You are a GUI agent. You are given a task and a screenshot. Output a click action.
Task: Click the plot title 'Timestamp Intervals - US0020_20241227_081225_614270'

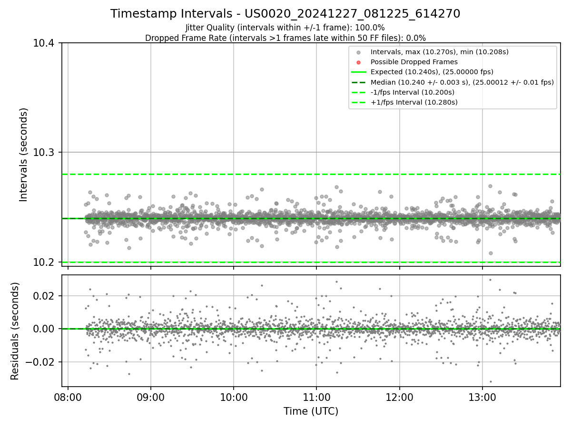pos(285,14)
